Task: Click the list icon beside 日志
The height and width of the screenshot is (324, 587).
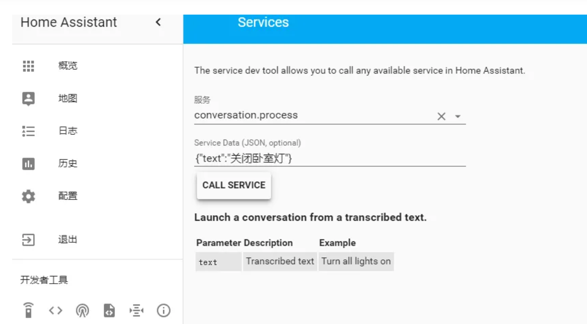Action: coord(29,131)
